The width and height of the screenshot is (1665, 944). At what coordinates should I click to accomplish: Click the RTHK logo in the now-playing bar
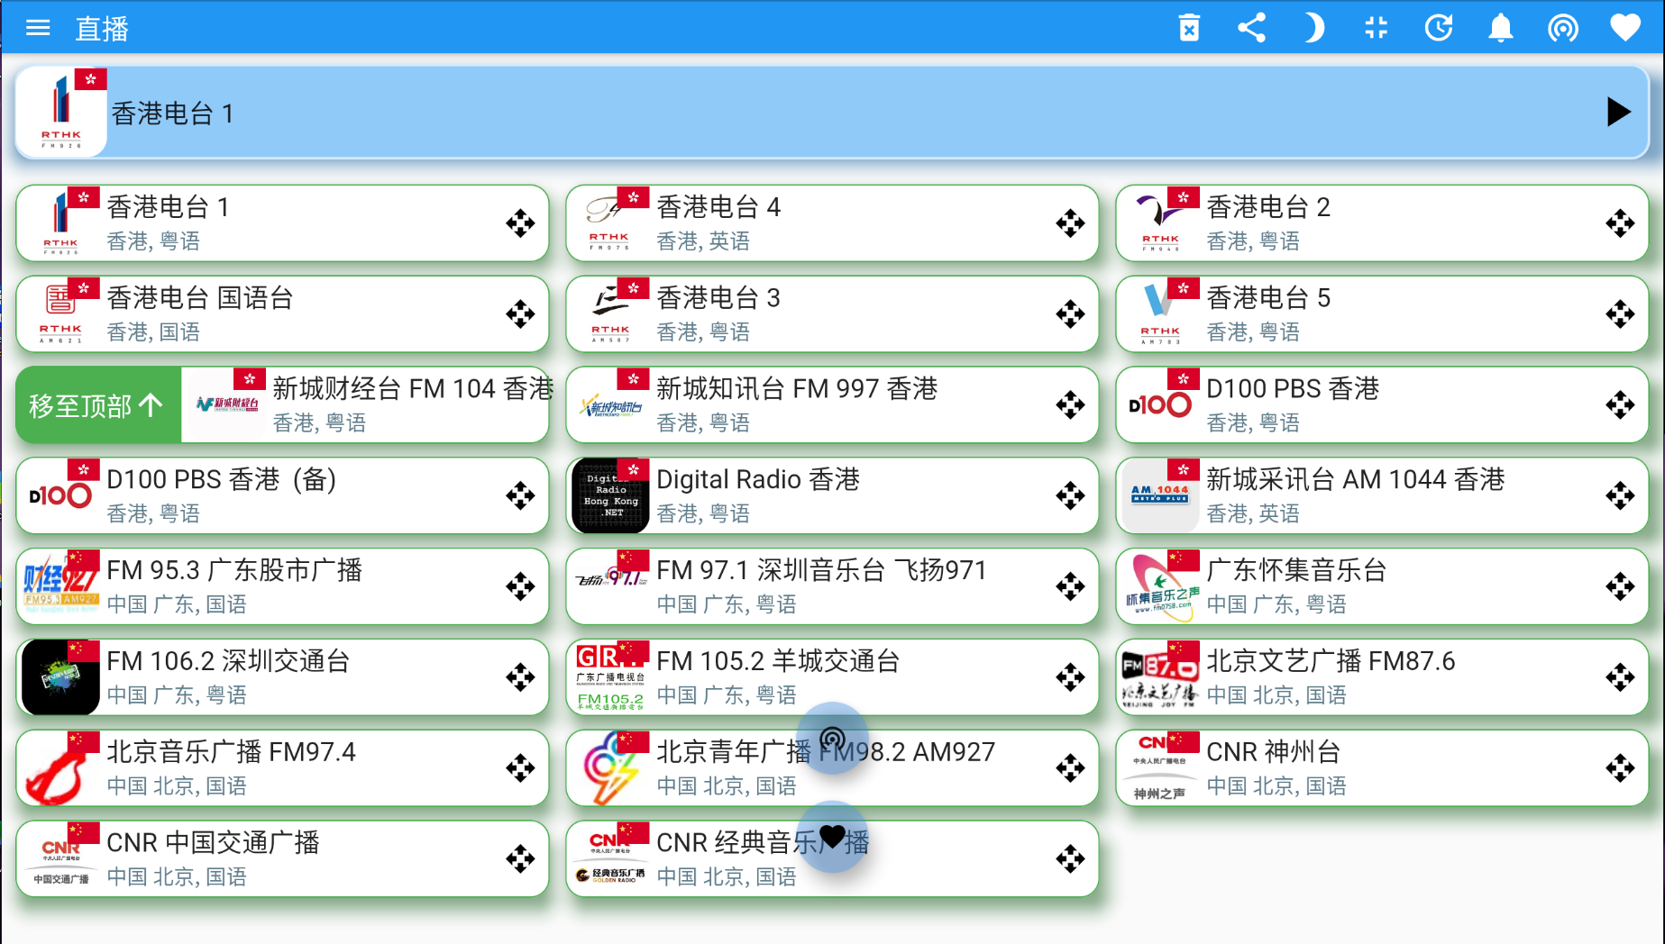61,113
